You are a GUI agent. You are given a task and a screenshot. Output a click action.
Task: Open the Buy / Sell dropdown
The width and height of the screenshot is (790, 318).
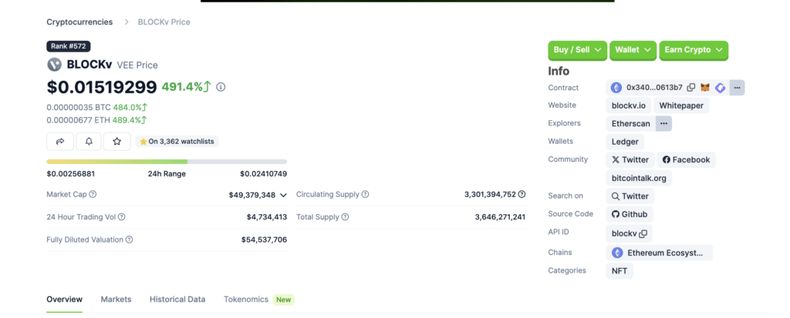(577, 50)
